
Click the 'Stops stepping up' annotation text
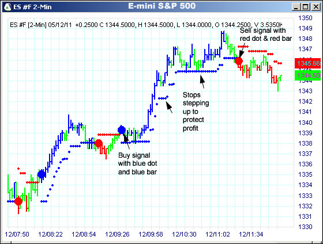coord(196,112)
